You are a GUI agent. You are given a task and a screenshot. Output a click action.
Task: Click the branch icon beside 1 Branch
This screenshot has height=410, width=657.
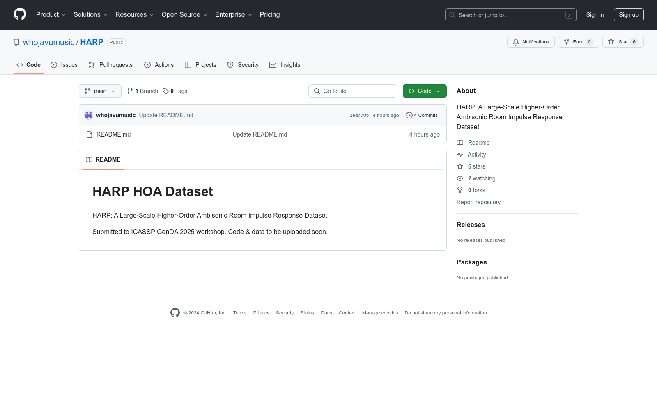130,91
